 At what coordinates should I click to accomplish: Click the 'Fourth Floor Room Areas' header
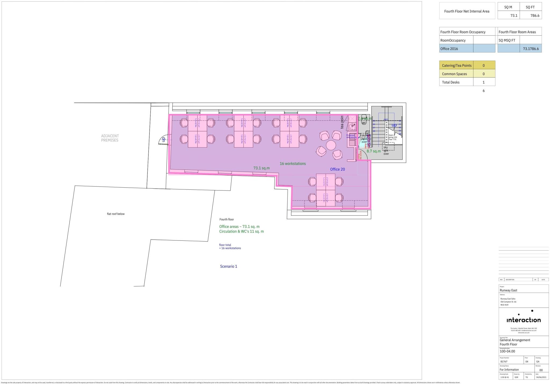point(520,32)
